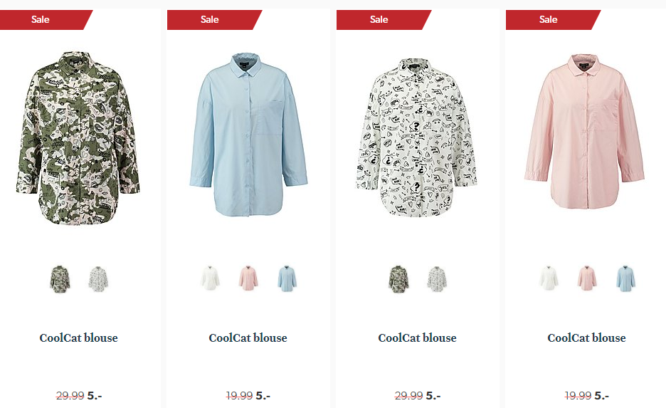Screen dimensions: 666x408
Task: Open the light blue blouse image
Action: pos(248,135)
